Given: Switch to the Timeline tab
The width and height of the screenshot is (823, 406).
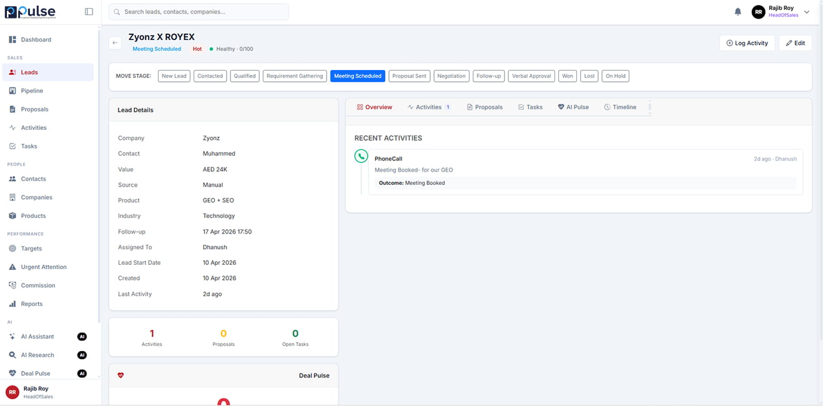Looking at the screenshot, I should [x=620, y=107].
